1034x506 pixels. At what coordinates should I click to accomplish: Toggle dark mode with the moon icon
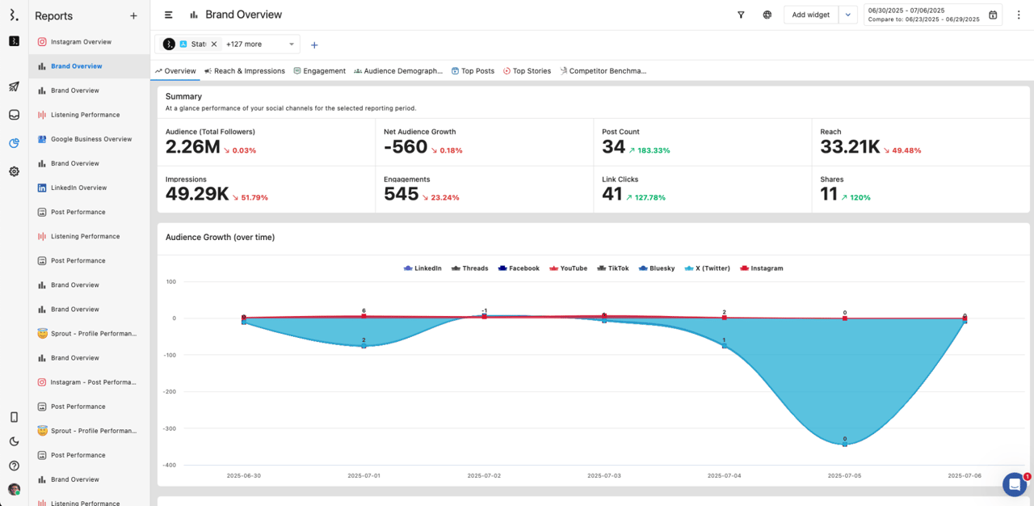[x=14, y=441]
